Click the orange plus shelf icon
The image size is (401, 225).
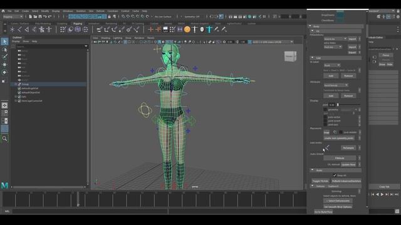pos(150,29)
